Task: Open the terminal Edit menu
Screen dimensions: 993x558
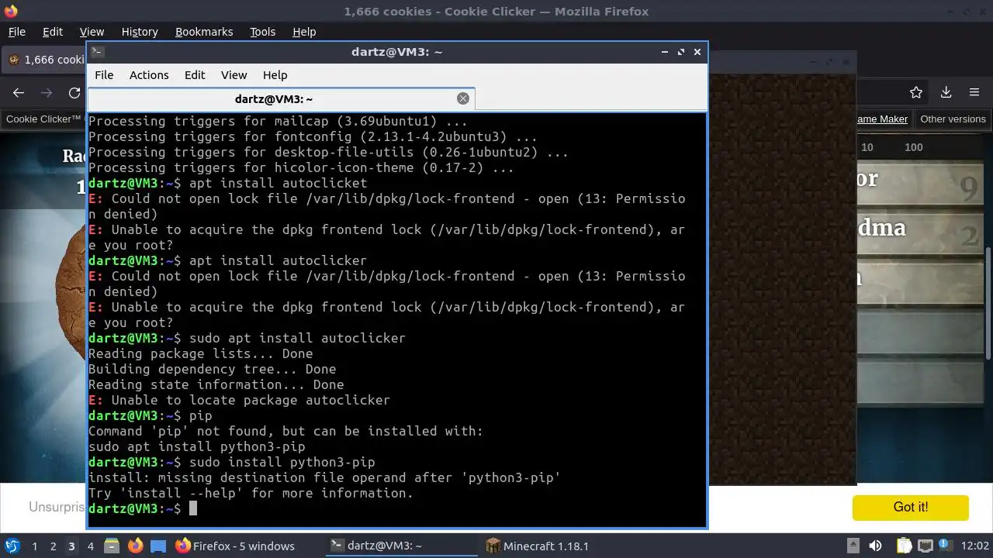Action: click(x=195, y=75)
